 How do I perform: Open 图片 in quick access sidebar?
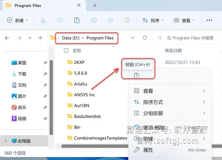click(x=19, y=96)
